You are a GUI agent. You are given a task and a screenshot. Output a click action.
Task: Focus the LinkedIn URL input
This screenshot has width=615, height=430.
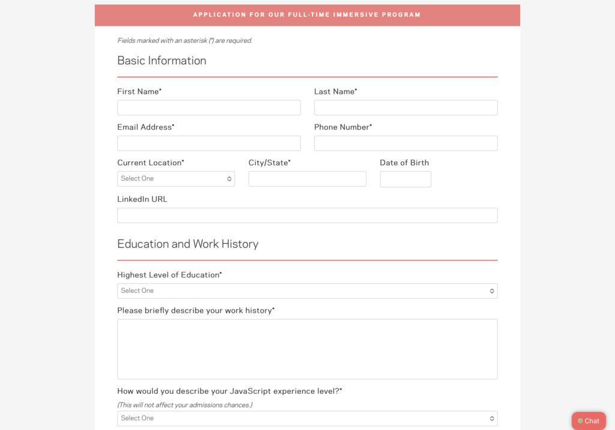pyautogui.click(x=307, y=215)
